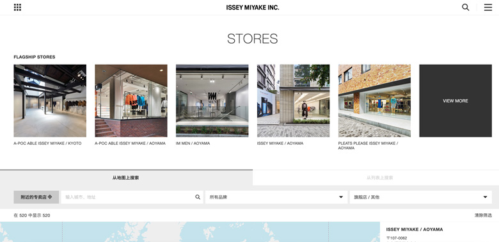Click the 附近的专卖店 button
Viewport: 499px width, 242px height.
pyautogui.click(x=36, y=197)
